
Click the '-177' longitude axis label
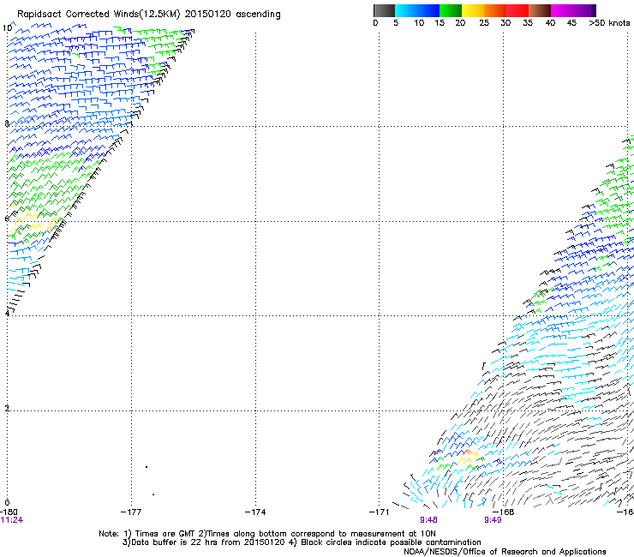(x=131, y=512)
